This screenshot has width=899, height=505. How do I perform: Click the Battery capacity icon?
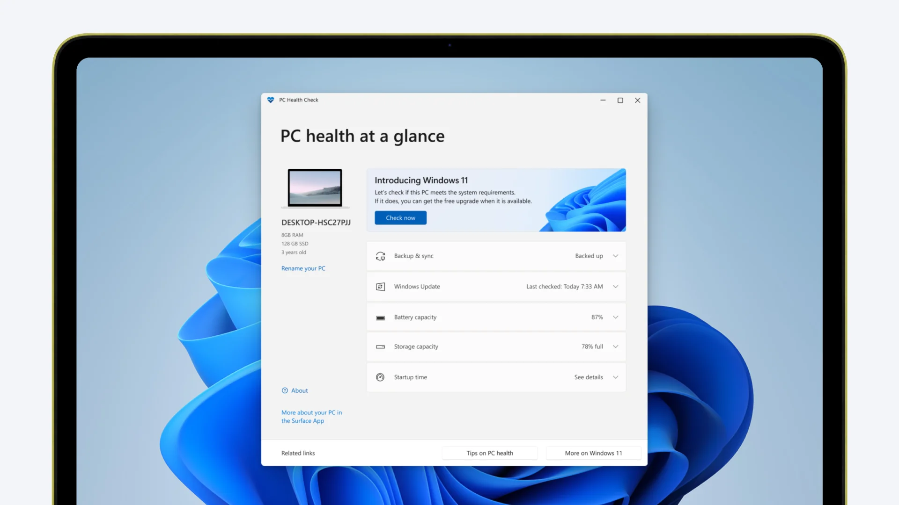(380, 318)
